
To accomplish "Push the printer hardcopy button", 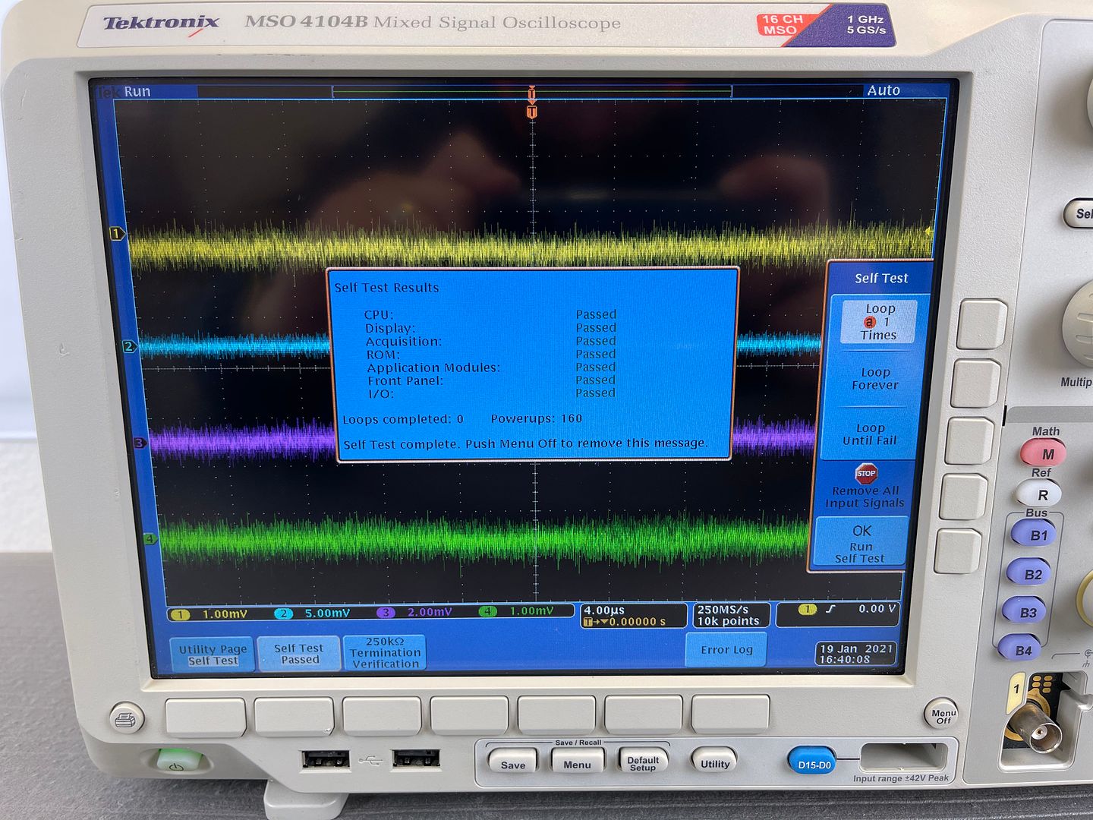I will coord(125,718).
